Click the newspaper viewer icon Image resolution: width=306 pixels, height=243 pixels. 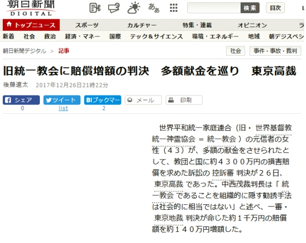coord(114,8)
